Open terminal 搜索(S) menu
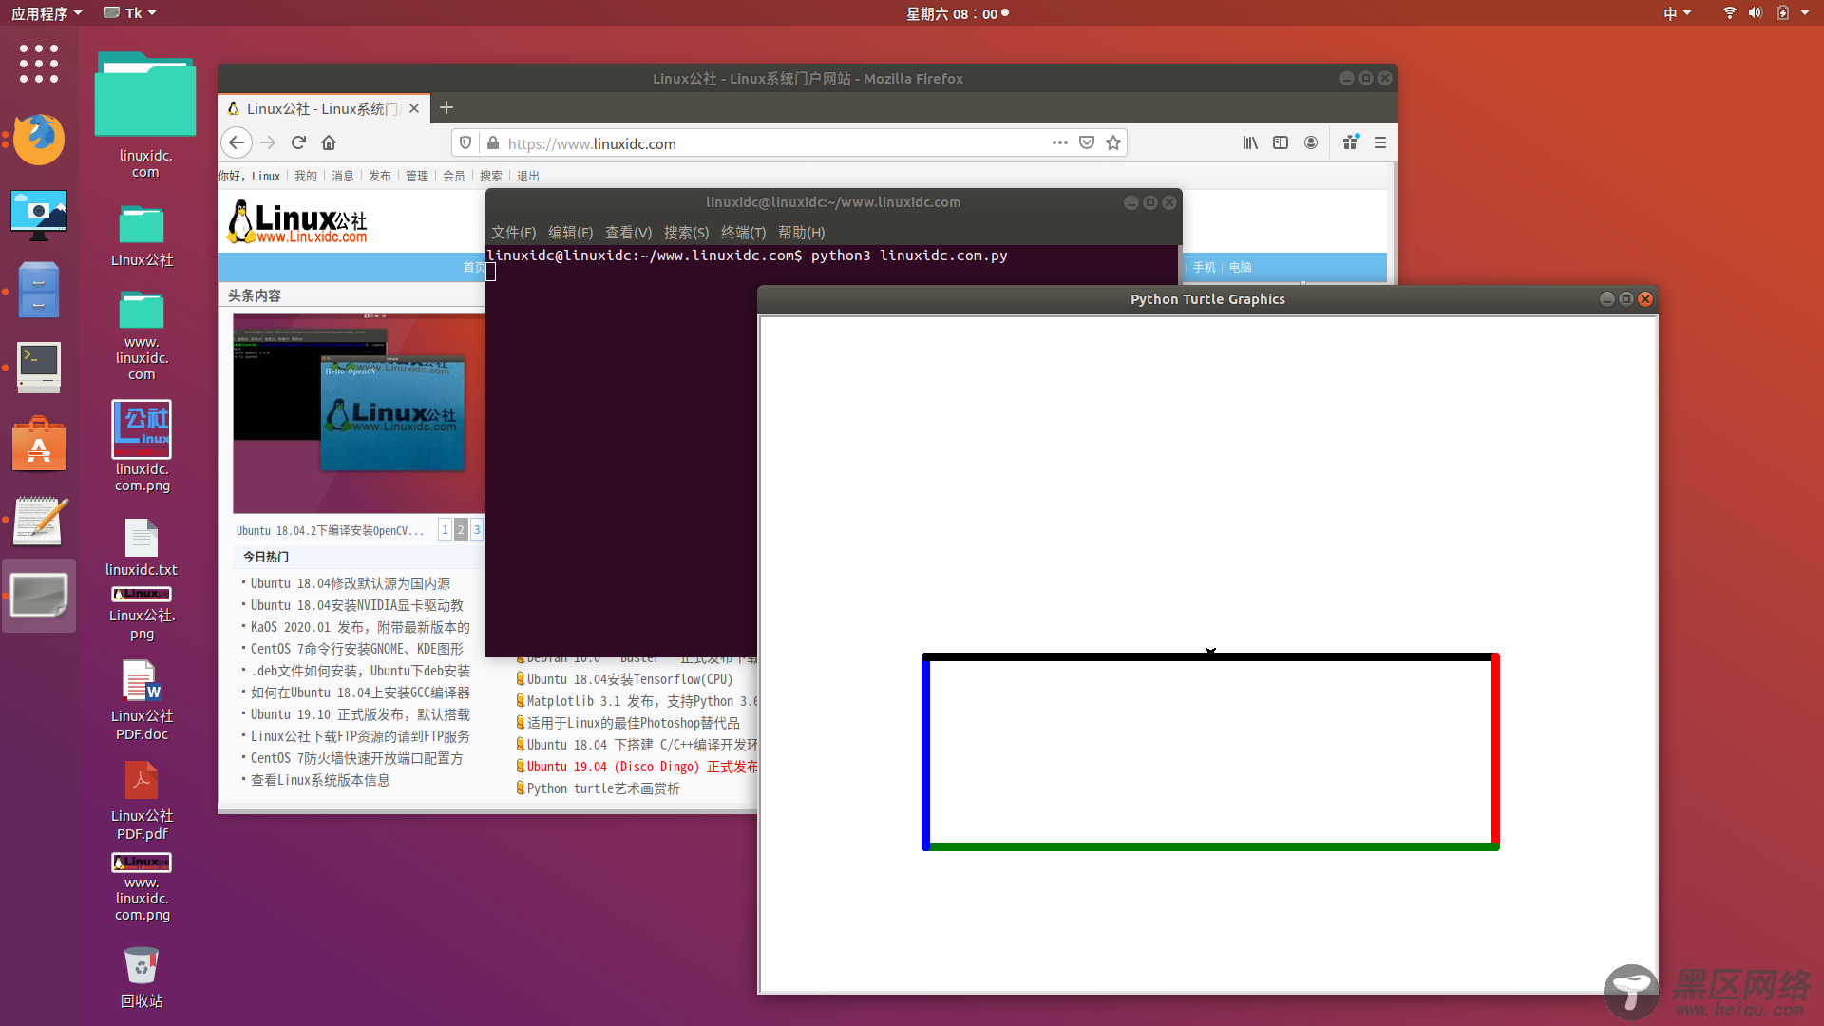This screenshot has height=1026, width=1824. 686,233
